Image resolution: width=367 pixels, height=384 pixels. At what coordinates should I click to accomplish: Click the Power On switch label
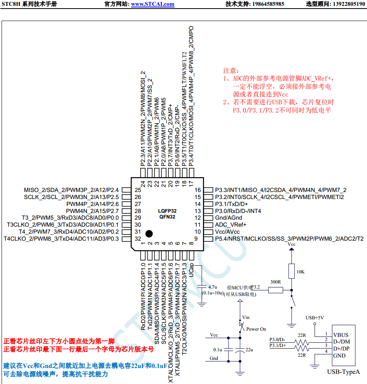256,329
